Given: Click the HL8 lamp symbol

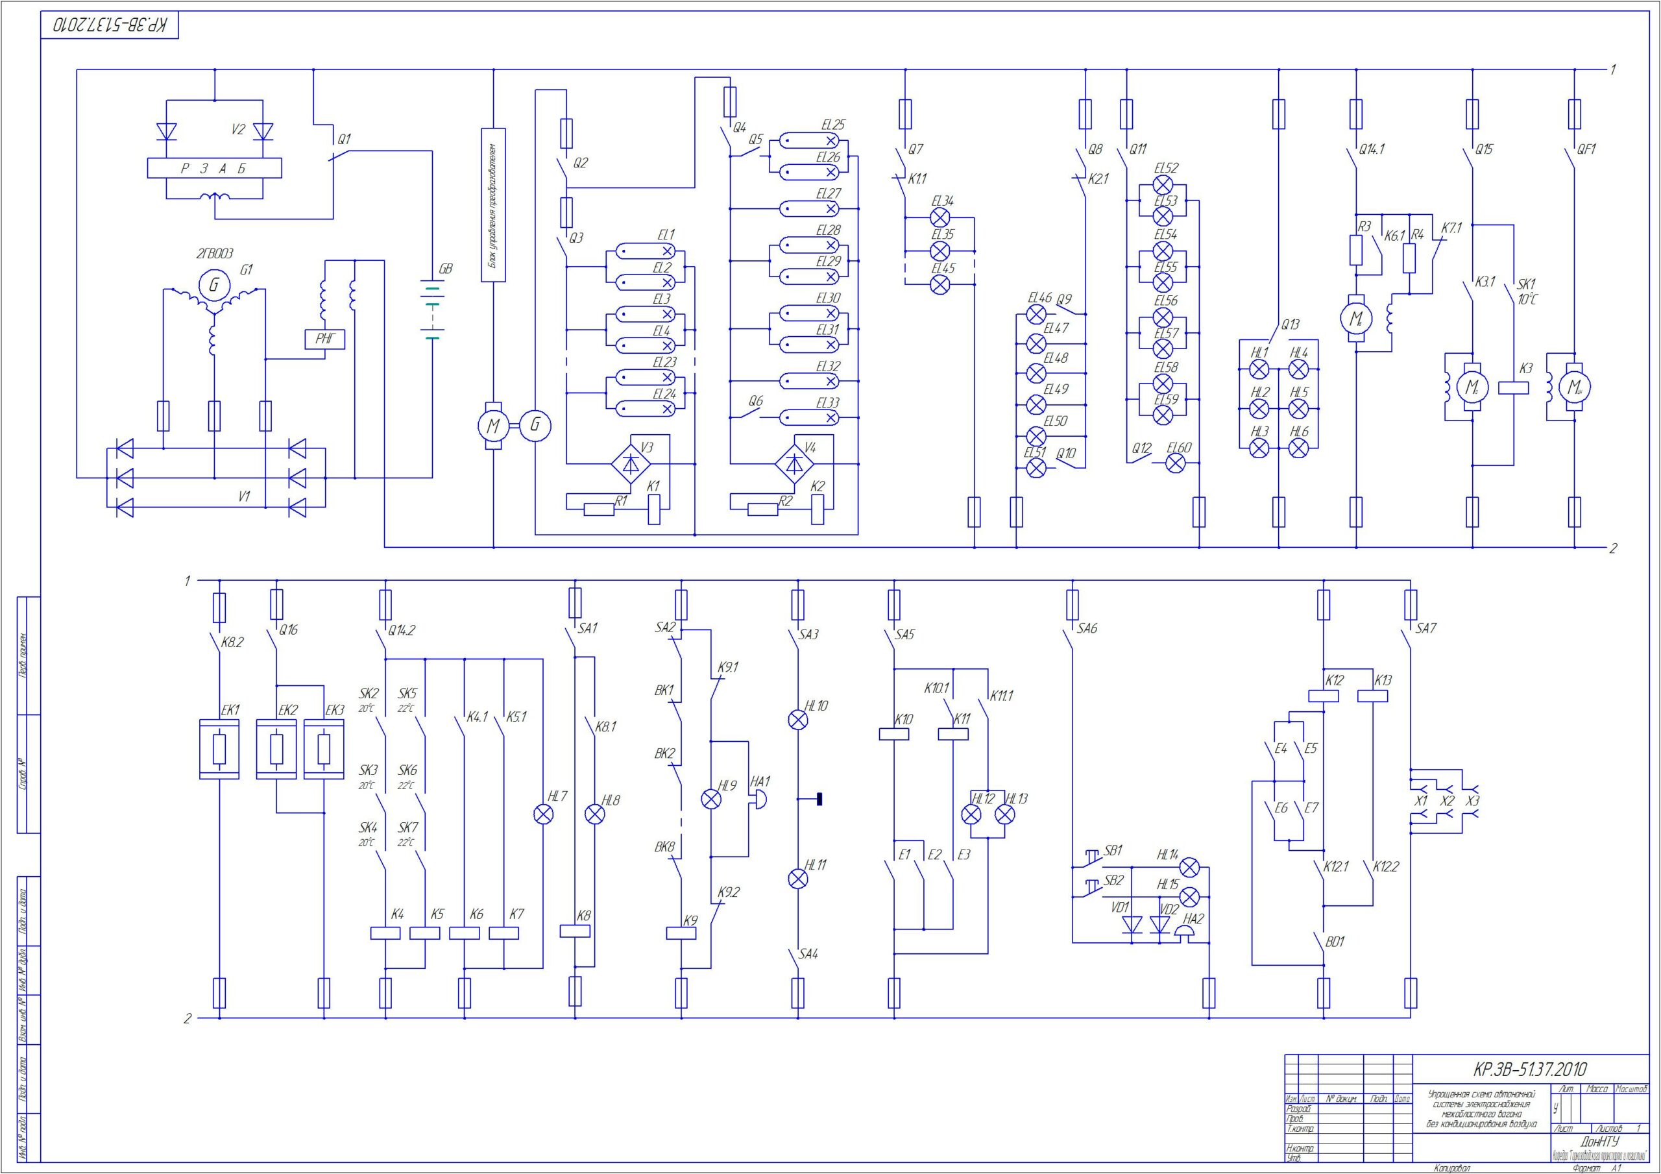Looking at the screenshot, I should (595, 815).
